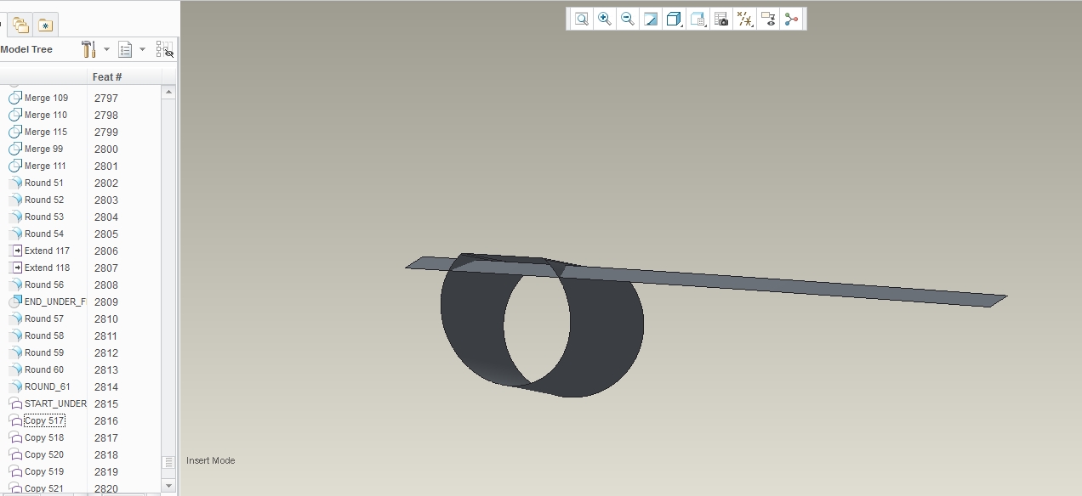Select Round 52 in the tree
The width and height of the screenshot is (1082, 496).
(44, 200)
